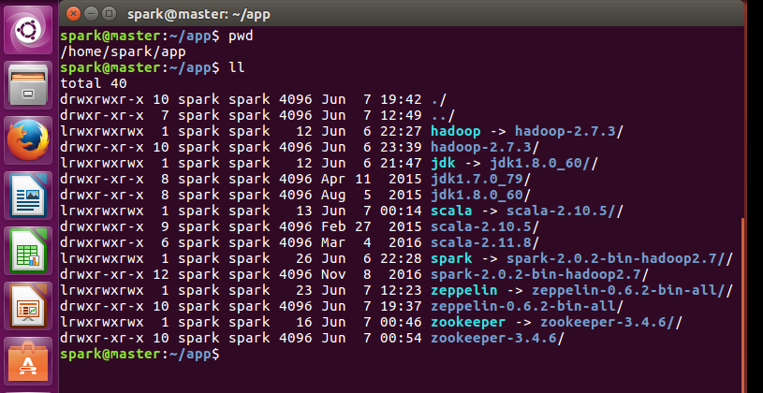763x393 pixels.
Task: Close the terminal window
Action: (73, 14)
